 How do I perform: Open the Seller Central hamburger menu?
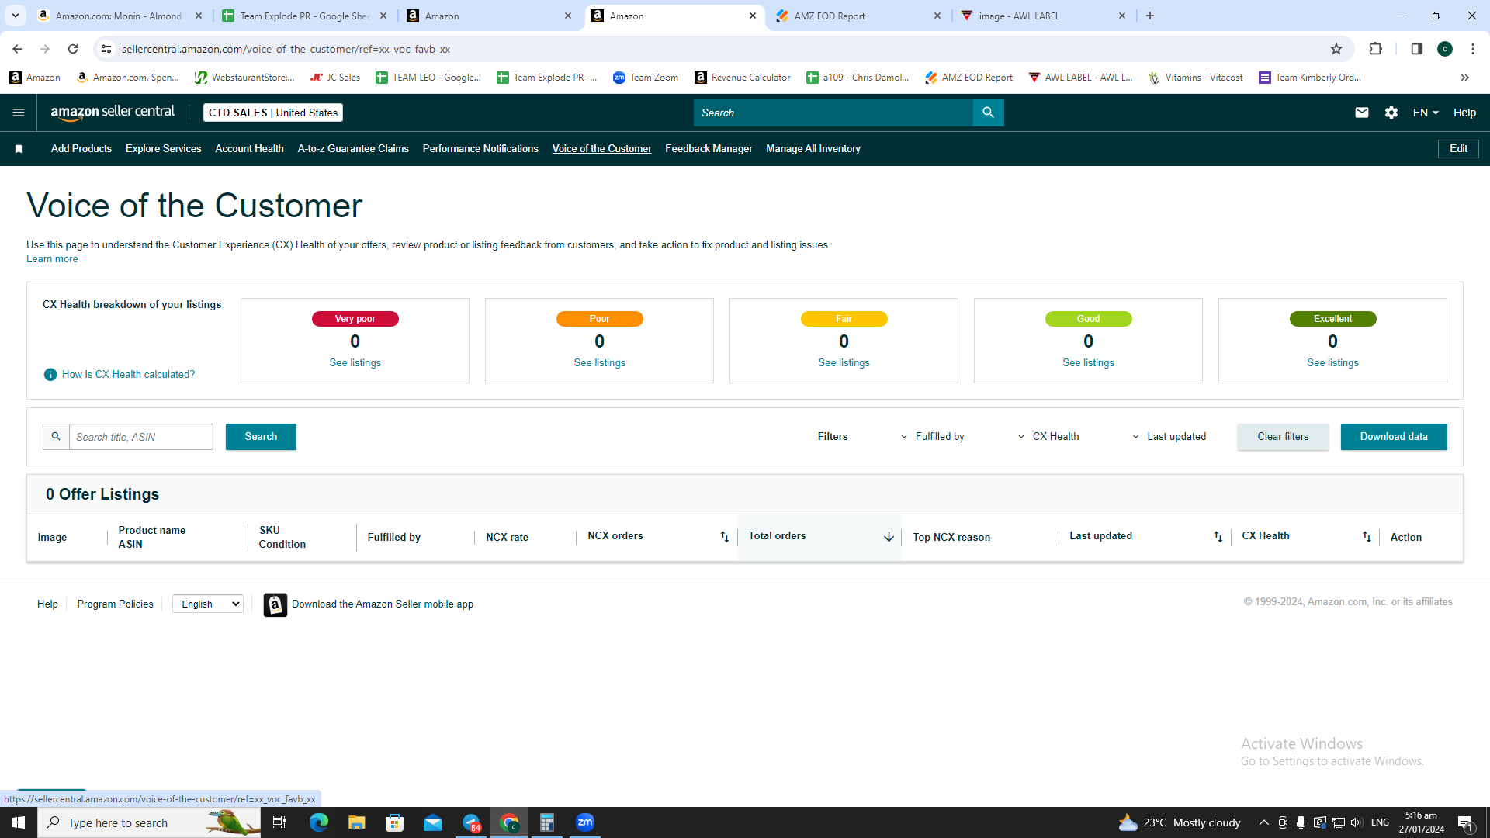pos(19,113)
